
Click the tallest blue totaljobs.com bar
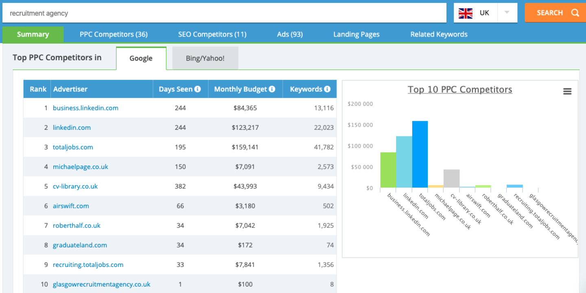(420, 155)
